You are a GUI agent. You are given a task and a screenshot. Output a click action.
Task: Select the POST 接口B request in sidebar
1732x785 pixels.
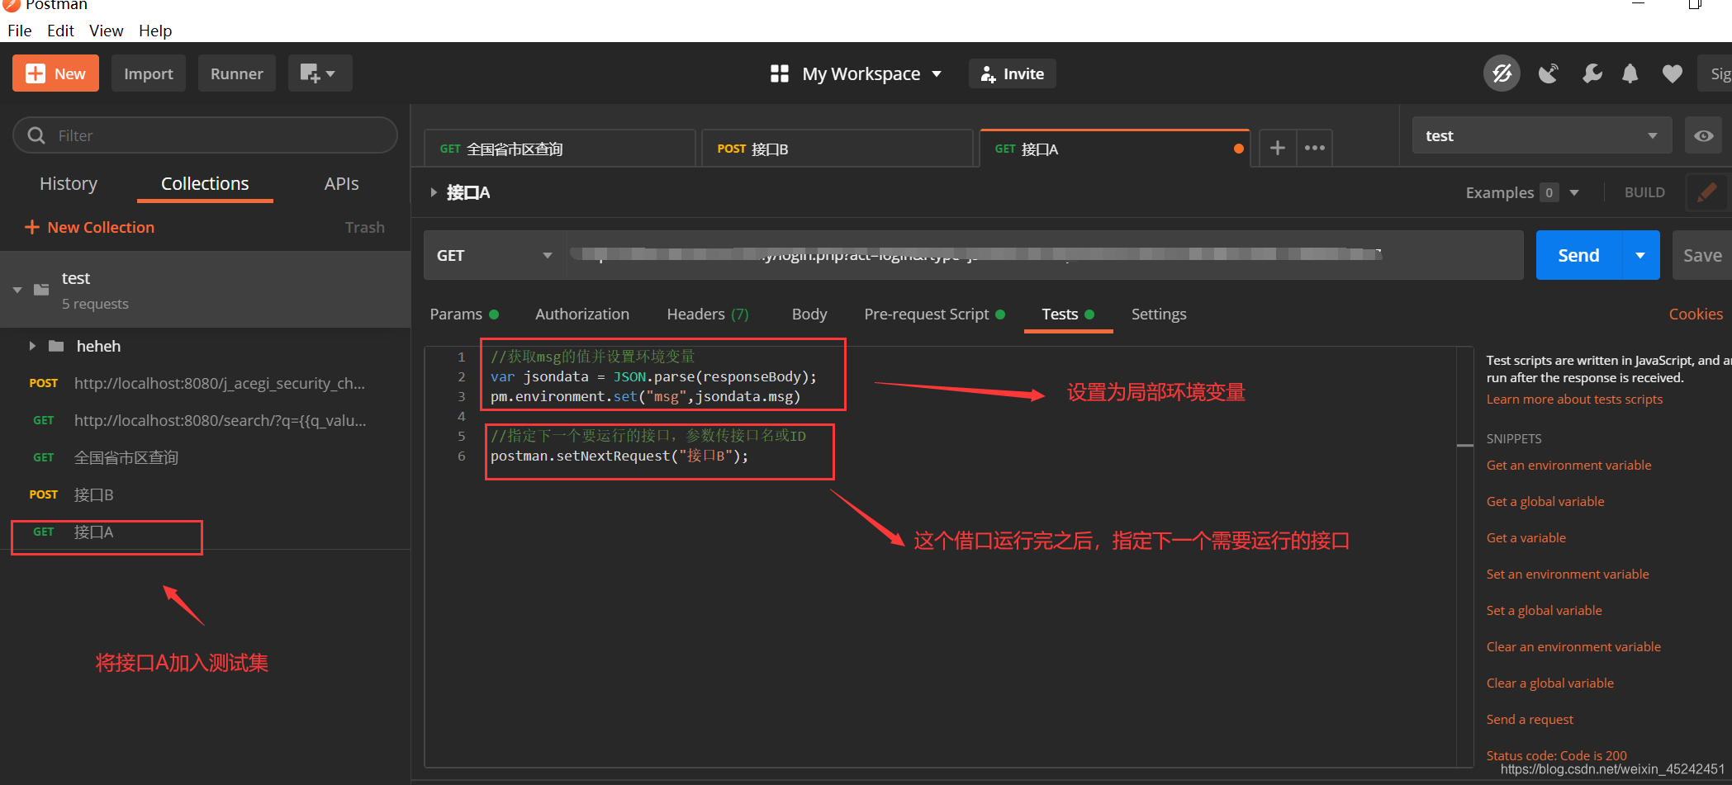pyautogui.click(x=205, y=494)
